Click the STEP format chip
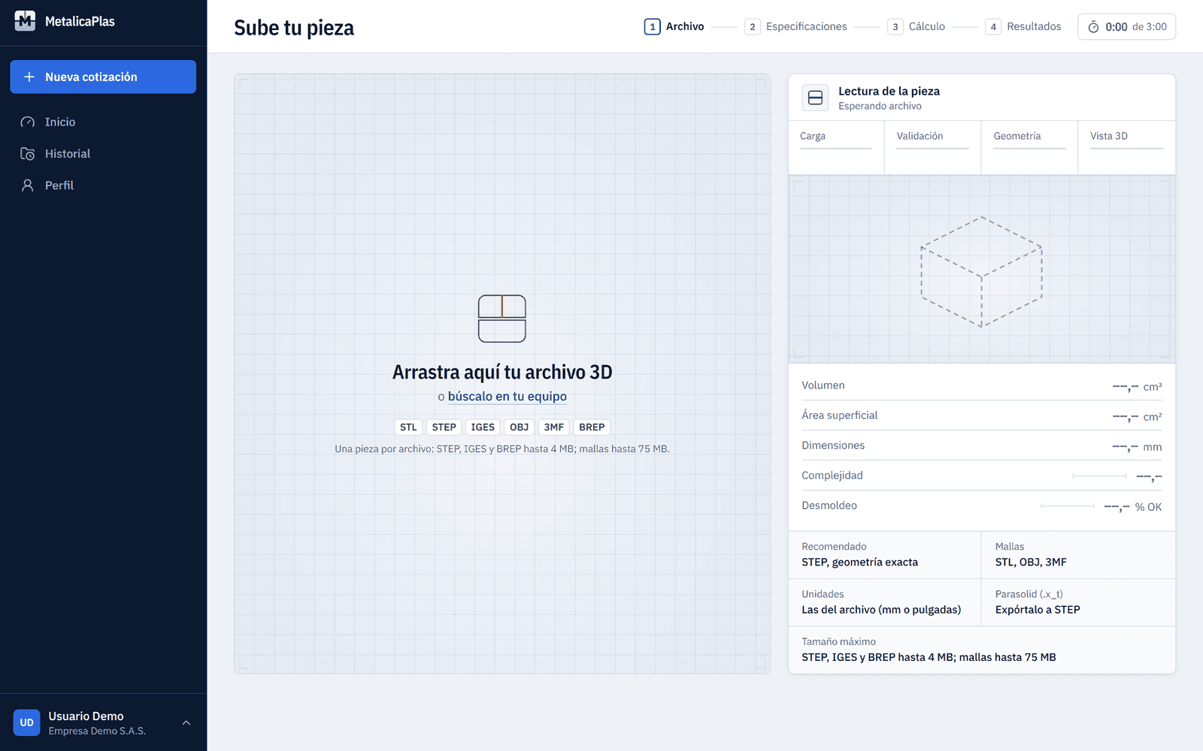Screen dimensions: 1203x751 (444, 427)
